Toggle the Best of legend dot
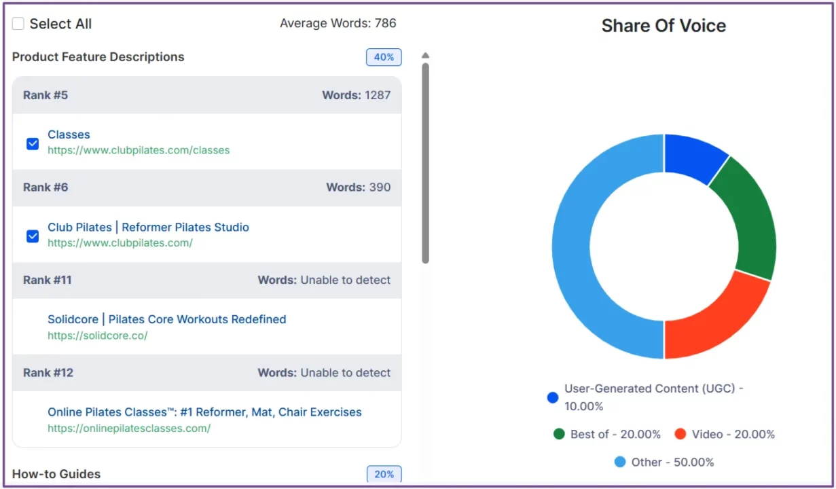 point(559,434)
